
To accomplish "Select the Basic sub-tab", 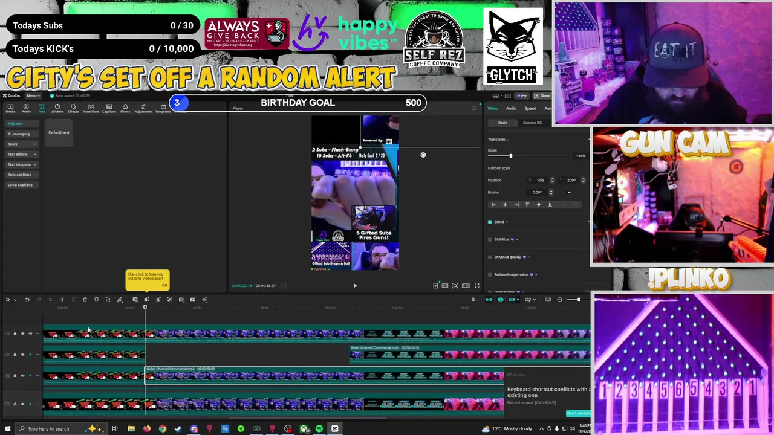I will tap(502, 123).
